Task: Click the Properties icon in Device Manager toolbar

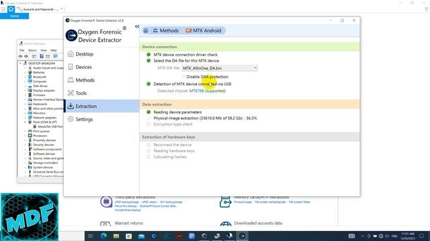Action: tap(34, 56)
